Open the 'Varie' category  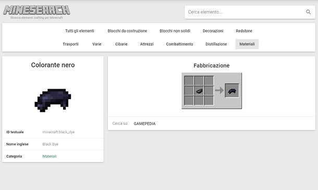[97, 44]
